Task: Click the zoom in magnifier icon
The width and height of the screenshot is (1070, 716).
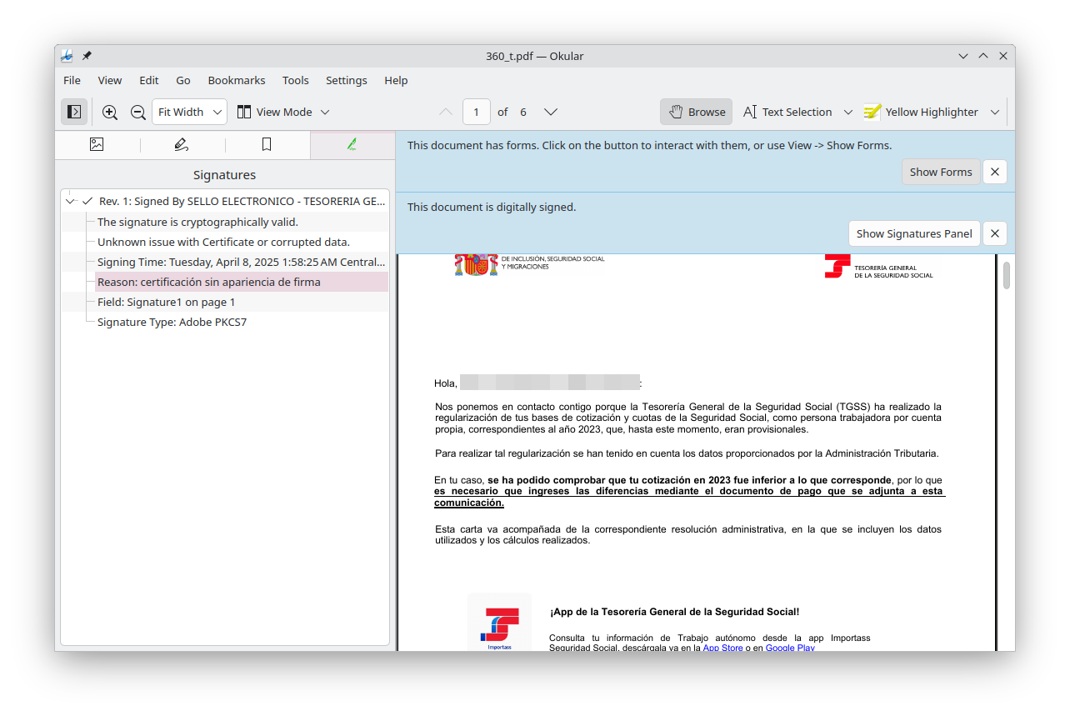Action: pyautogui.click(x=110, y=112)
